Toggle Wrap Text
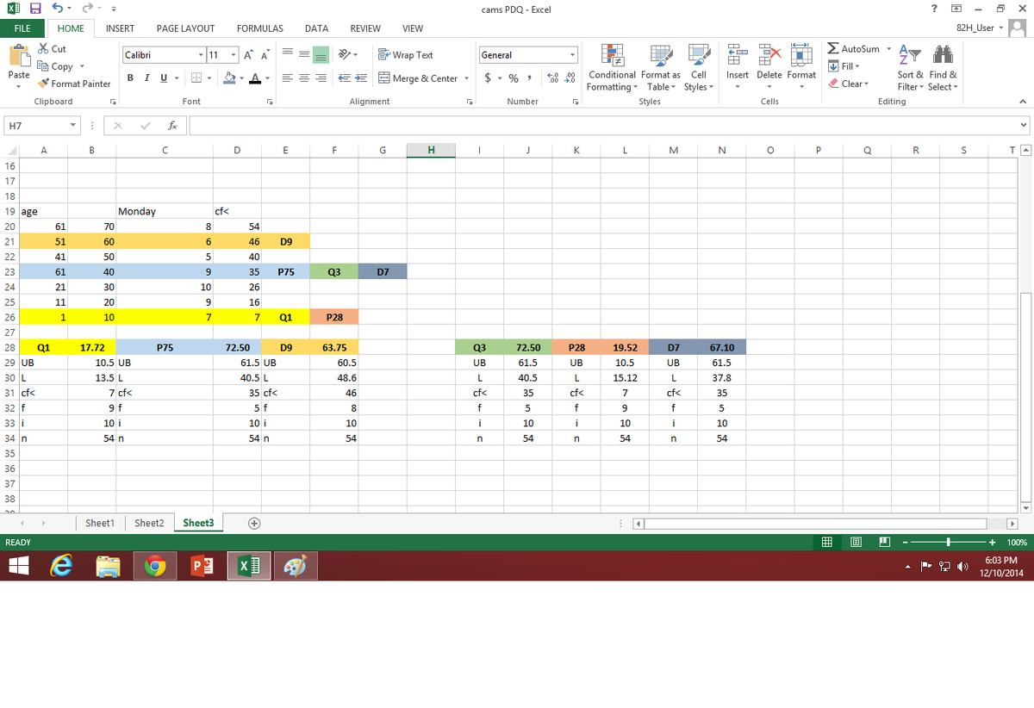 [406, 55]
